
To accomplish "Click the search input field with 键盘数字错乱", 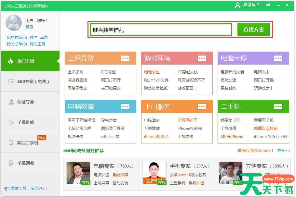I will click(161, 30).
